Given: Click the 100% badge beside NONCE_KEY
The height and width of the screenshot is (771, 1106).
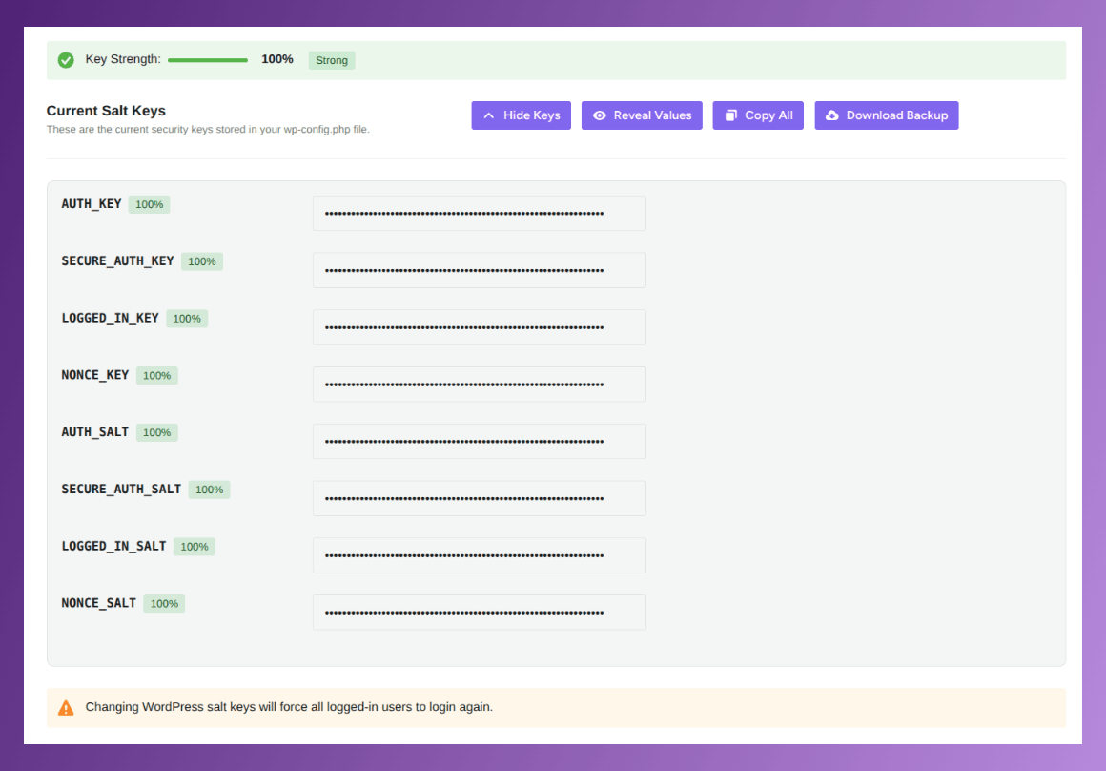Looking at the screenshot, I should (x=156, y=376).
